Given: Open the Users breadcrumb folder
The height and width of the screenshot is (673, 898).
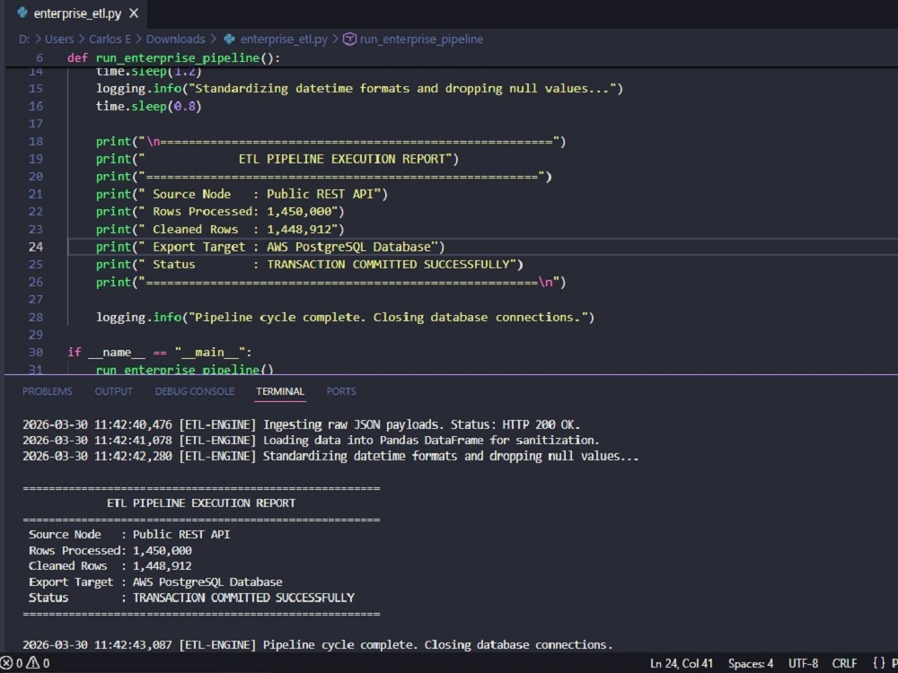Looking at the screenshot, I should [59, 39].
